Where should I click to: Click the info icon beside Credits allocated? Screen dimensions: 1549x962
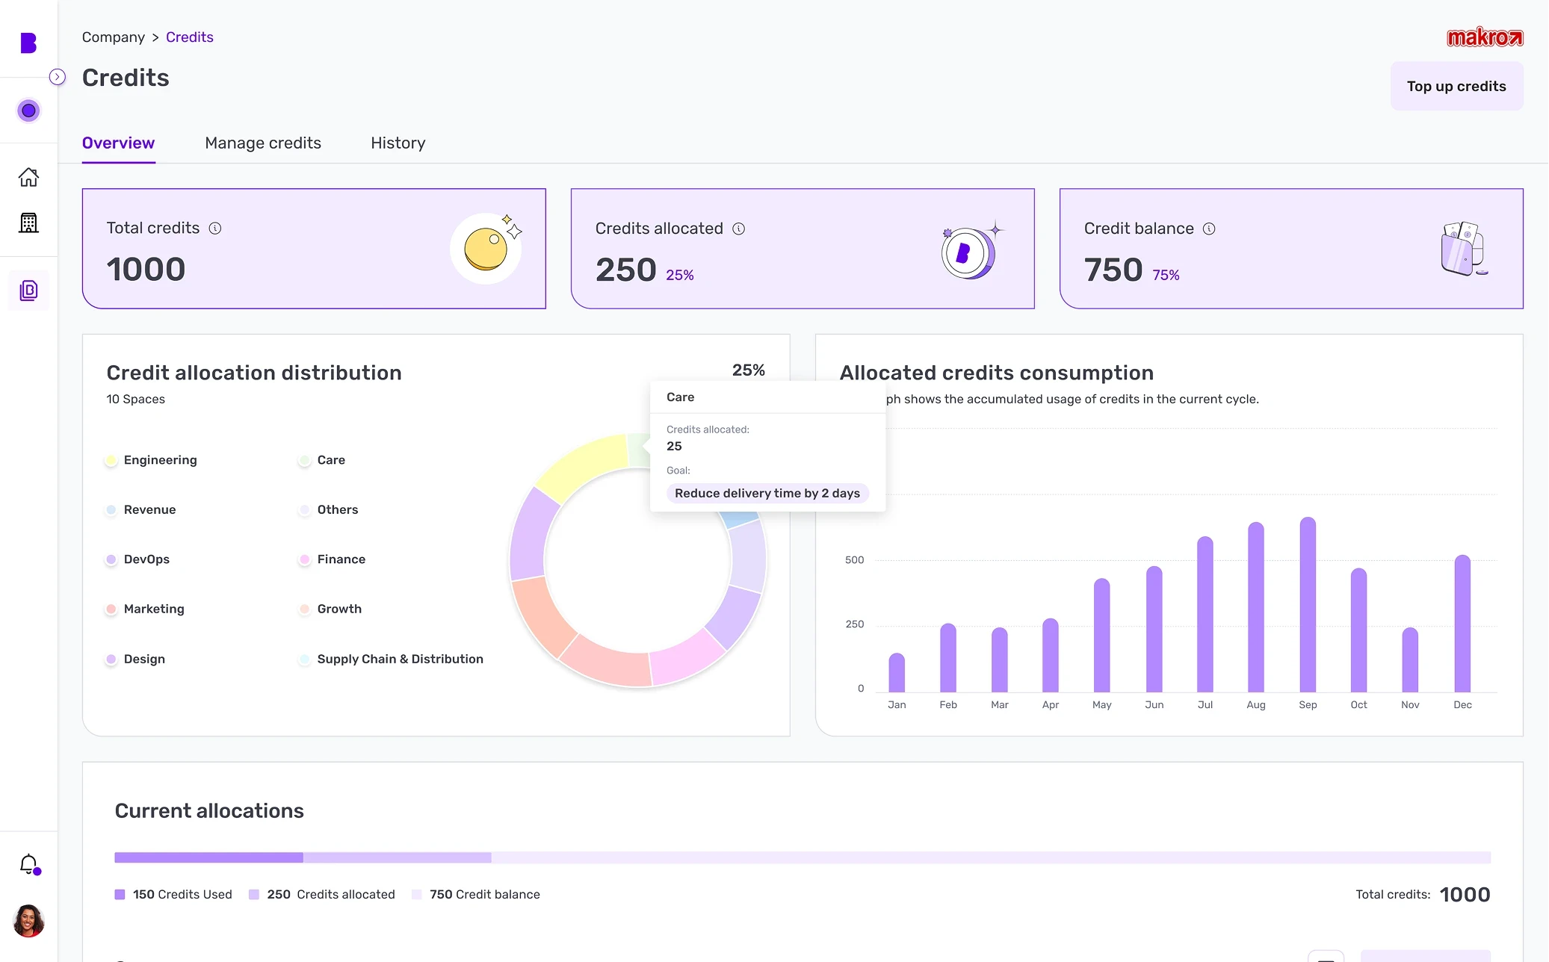pos(739,229)
